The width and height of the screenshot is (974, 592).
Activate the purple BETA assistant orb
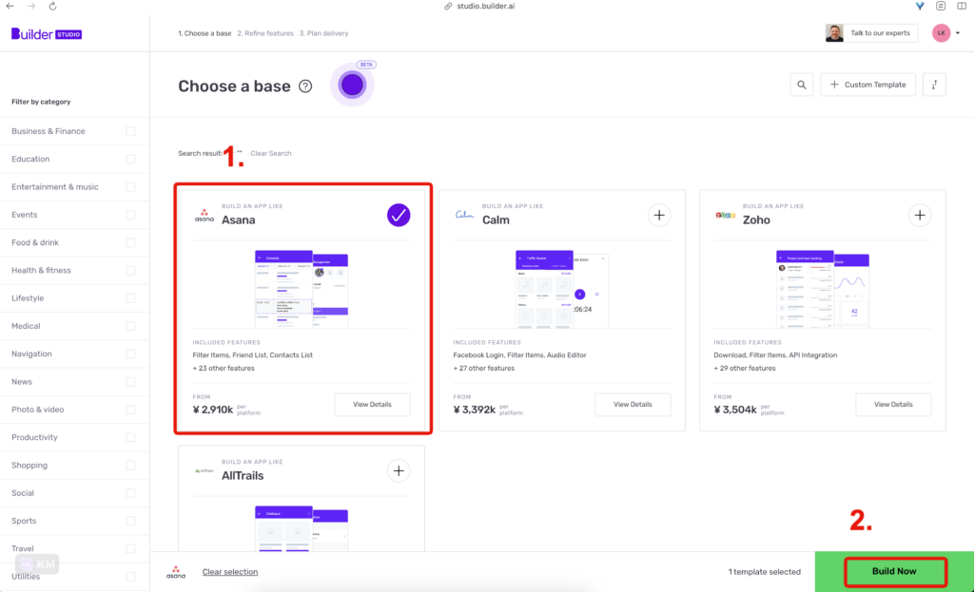352,85
